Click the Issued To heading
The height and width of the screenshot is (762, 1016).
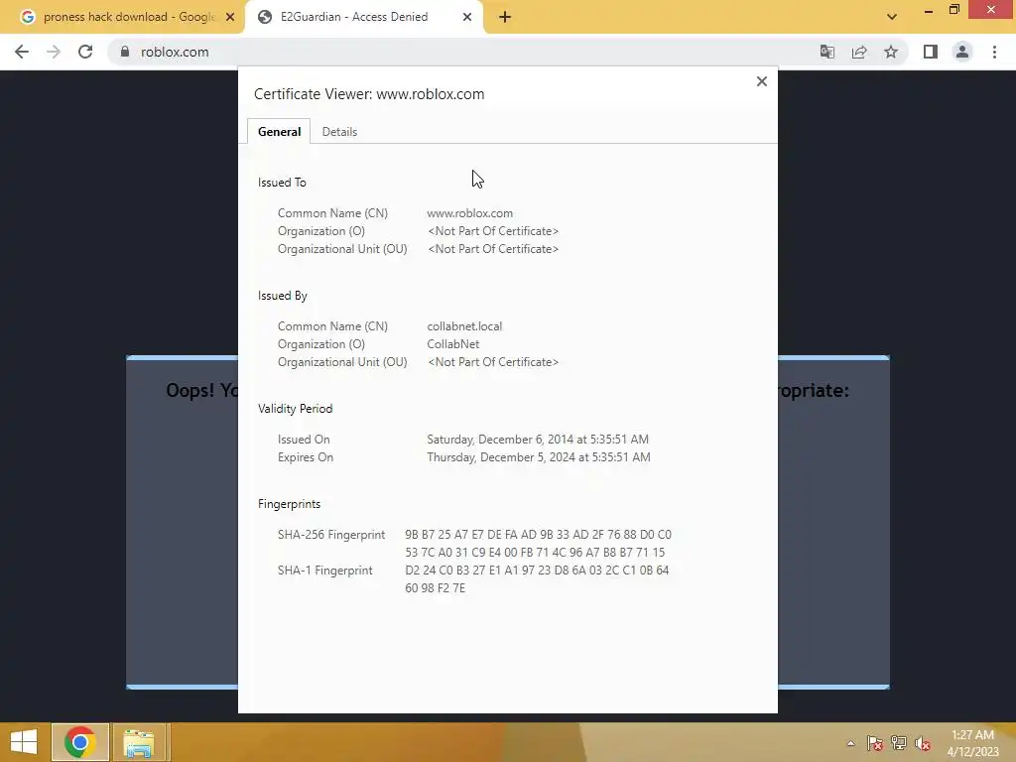click(x=282, y=183)
